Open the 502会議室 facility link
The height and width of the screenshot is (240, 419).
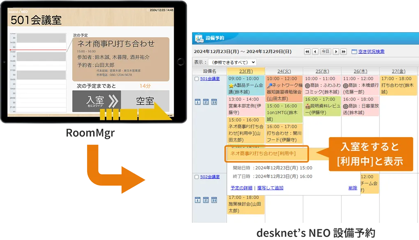tap(210, 177)
